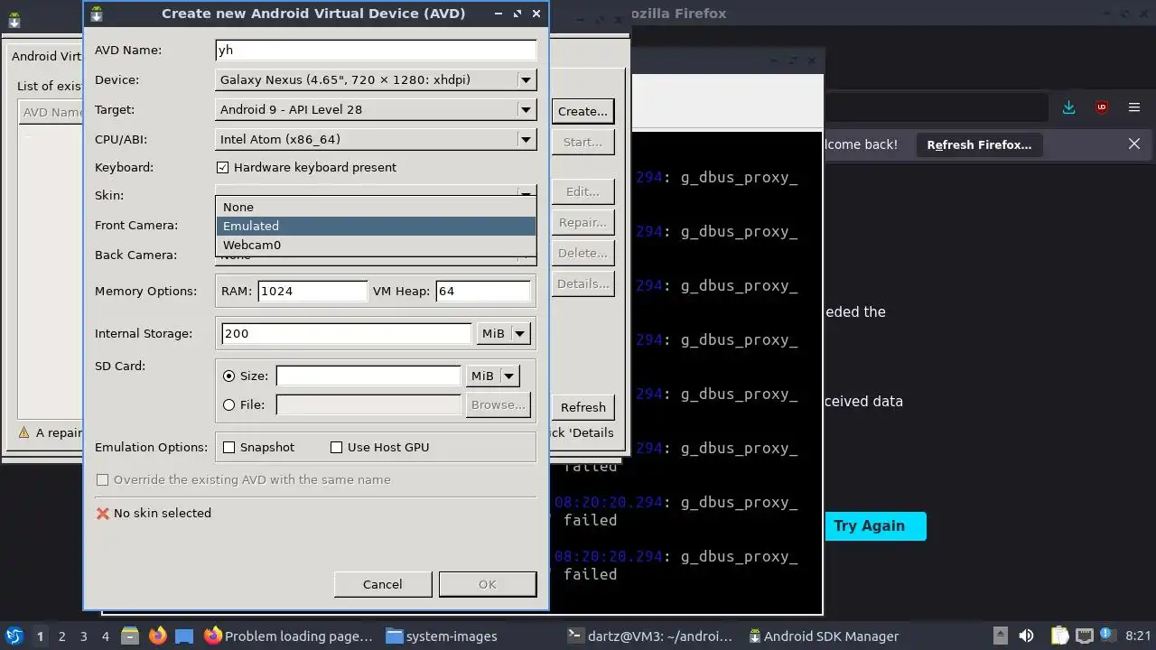
Task: Open the CPU/ABI dropdown
Action: (x=376, y=139)
